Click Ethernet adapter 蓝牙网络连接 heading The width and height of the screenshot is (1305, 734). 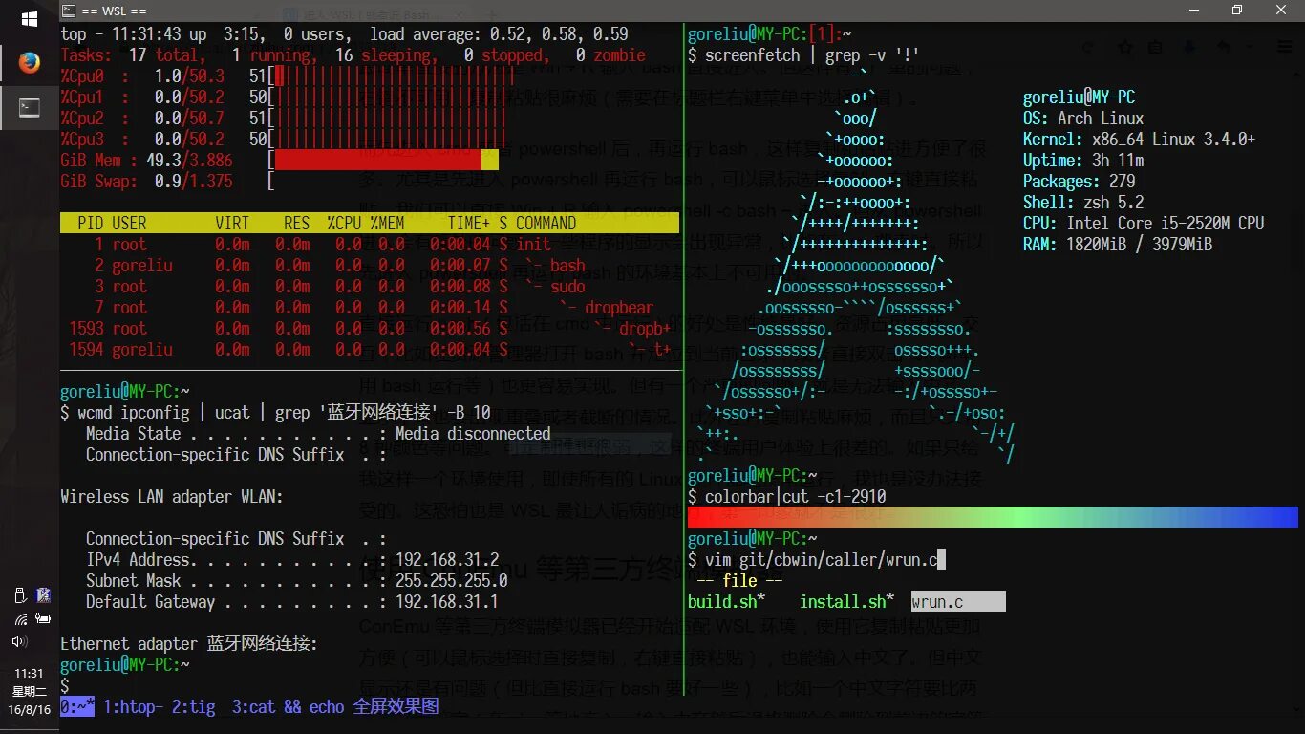point(189,643)
